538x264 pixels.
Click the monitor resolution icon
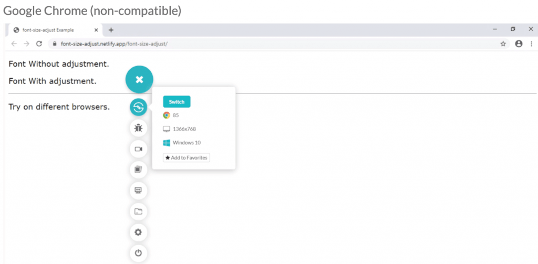click(138, 191)
